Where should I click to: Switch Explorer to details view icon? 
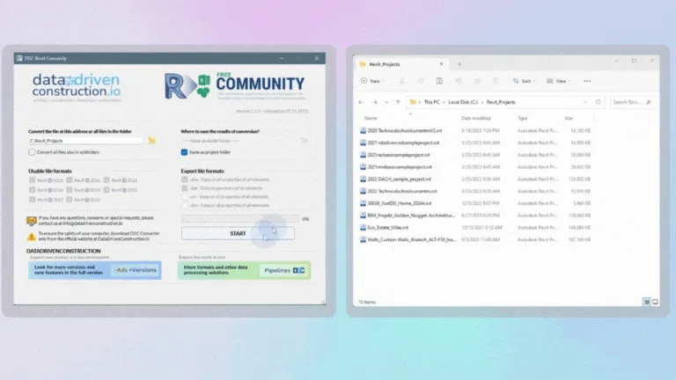(x=647, y=302)
